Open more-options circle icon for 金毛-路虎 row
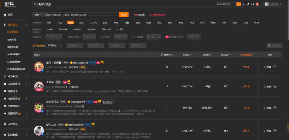The width and height of the screenshot is (289, 140). tap(275, 67)
